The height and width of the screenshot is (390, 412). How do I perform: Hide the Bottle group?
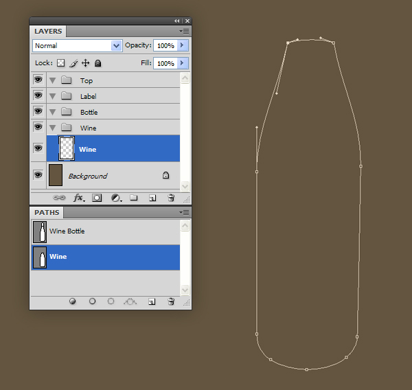coord(38,111)
